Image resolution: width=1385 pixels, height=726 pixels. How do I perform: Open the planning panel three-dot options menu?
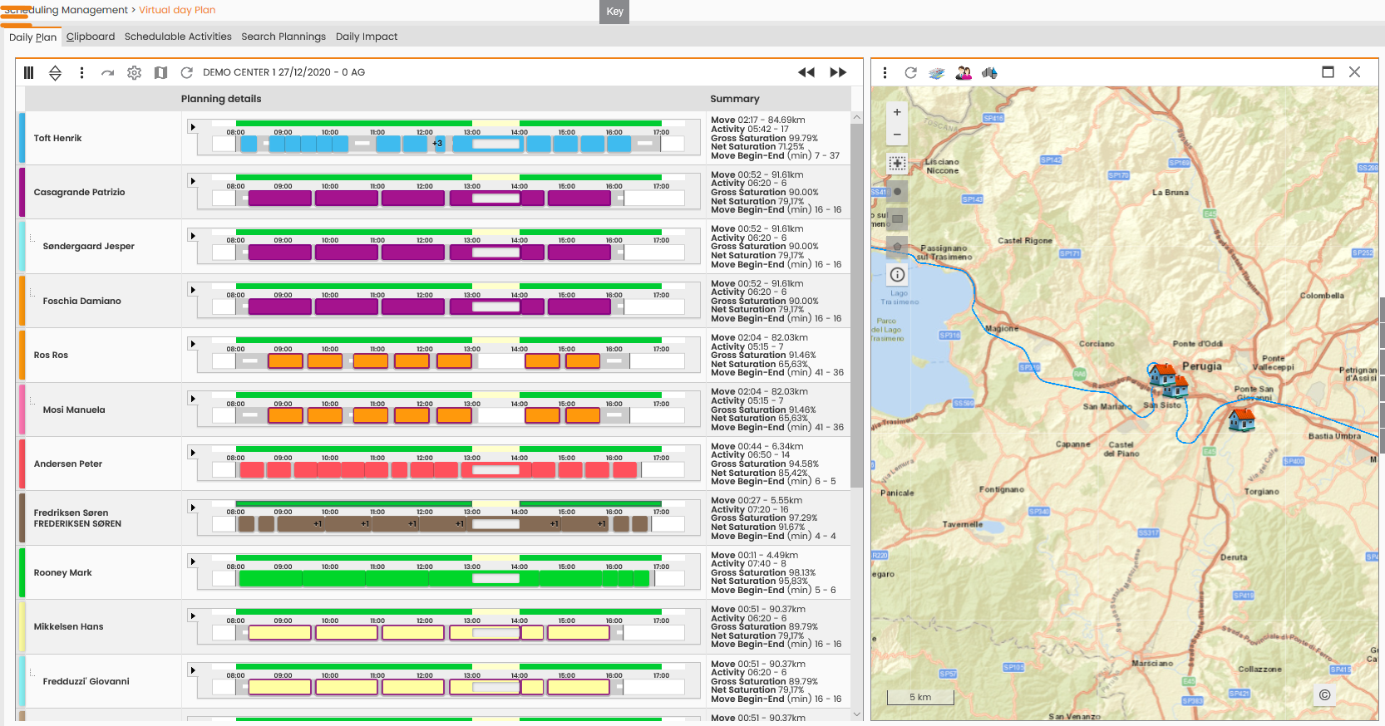tap(81, 72)
